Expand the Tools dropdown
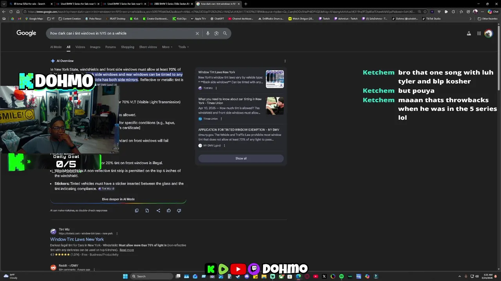This screenshot has height=281, width=501. tap(184, 47)
